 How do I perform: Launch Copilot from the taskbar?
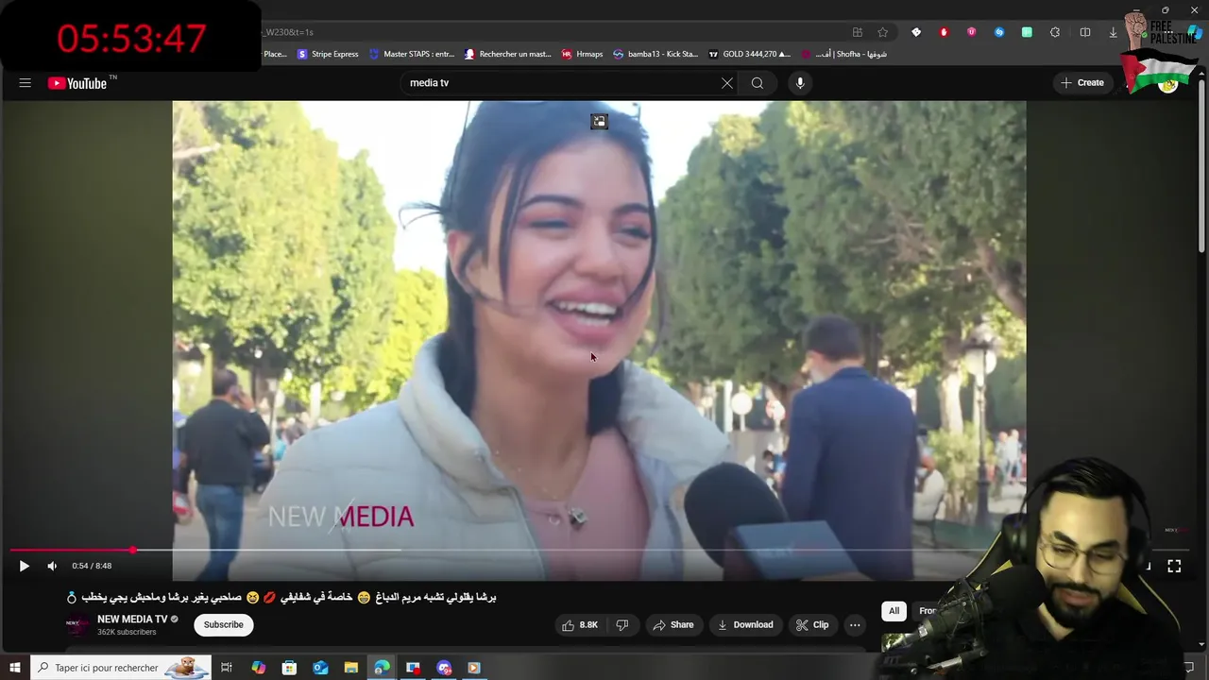pos(258,668)
